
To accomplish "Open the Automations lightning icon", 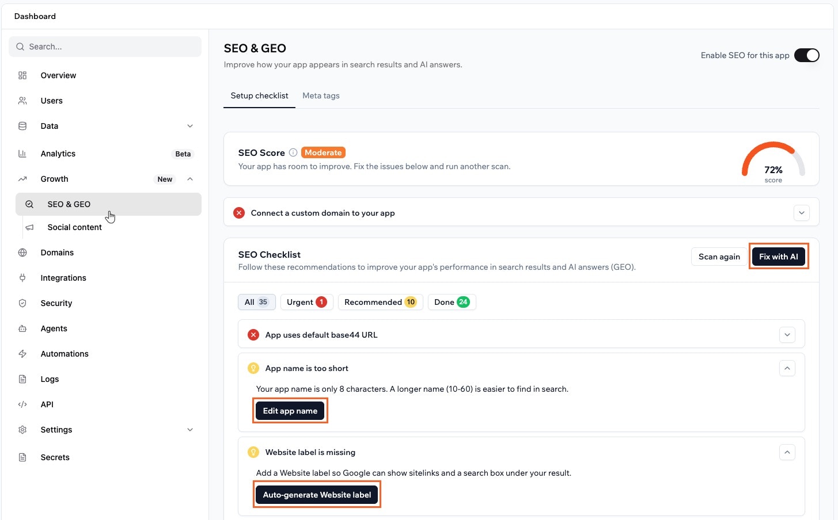I will coord(22,354).
